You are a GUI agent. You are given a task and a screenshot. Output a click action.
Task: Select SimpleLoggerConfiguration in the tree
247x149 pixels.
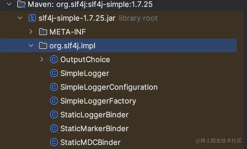pos(109,87)
